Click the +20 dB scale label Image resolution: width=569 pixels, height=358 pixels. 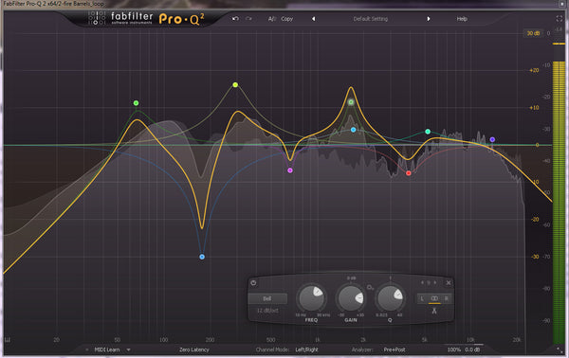(x=534, y=70)
